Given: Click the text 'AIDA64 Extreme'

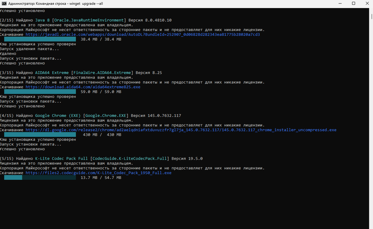Looking at the screenshot, I should click(x=52, y=73).
